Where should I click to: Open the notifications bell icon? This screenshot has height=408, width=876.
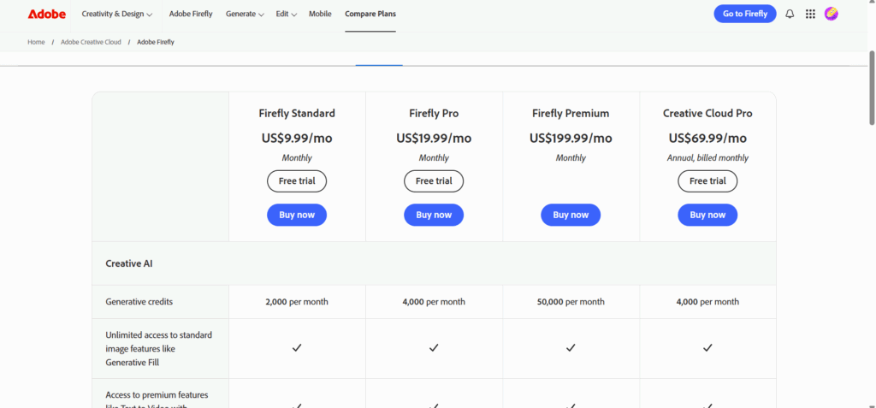coord(789,14)
